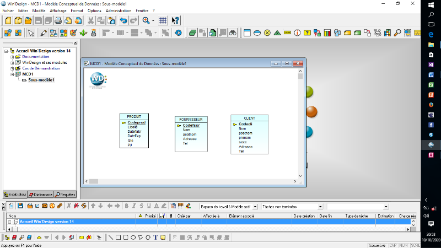Switch to the Requêtes tab
This screenshot has width=441, height=248.
66,195
